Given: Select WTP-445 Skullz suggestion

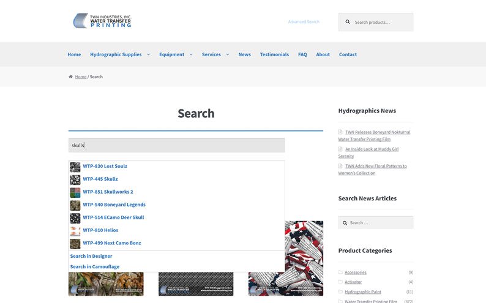Looking at the screenshot, I should pos(100,179).
